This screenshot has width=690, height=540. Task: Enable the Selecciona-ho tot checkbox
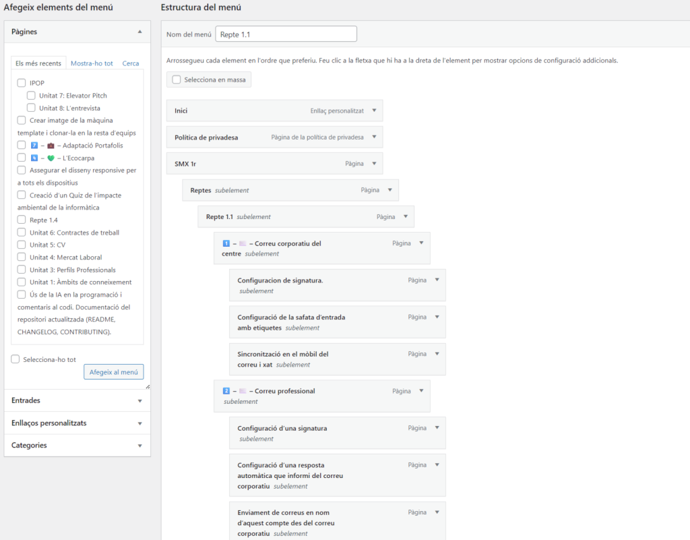(x=15, y=359)
